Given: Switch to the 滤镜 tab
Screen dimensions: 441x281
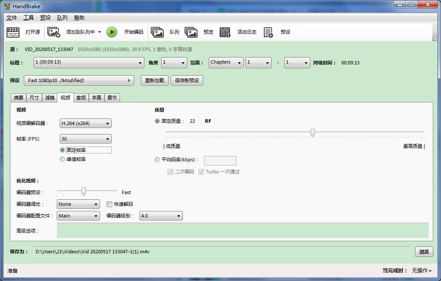Looking at the screenshot, I should (50, 98).
